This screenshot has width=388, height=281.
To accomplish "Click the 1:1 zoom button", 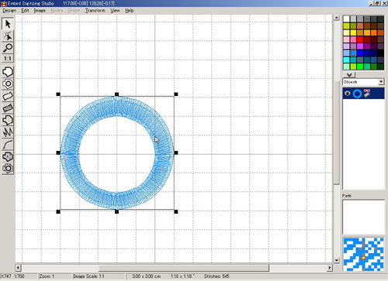I will pos(8,59).
